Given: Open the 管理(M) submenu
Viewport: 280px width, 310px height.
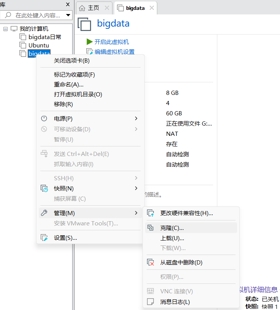Looking at the screenshot, I should (x=90, y=213).
